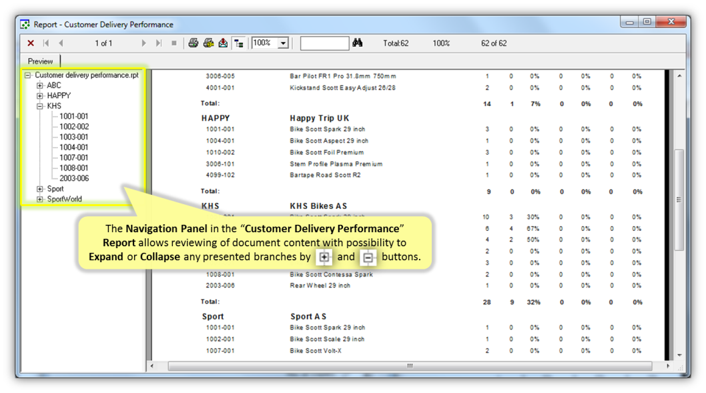The width and height of the screenshot is (706, 393).
Task: Click the horizontal scrollbar thumb
Action: pyautogui.click(x=410, y=366)
